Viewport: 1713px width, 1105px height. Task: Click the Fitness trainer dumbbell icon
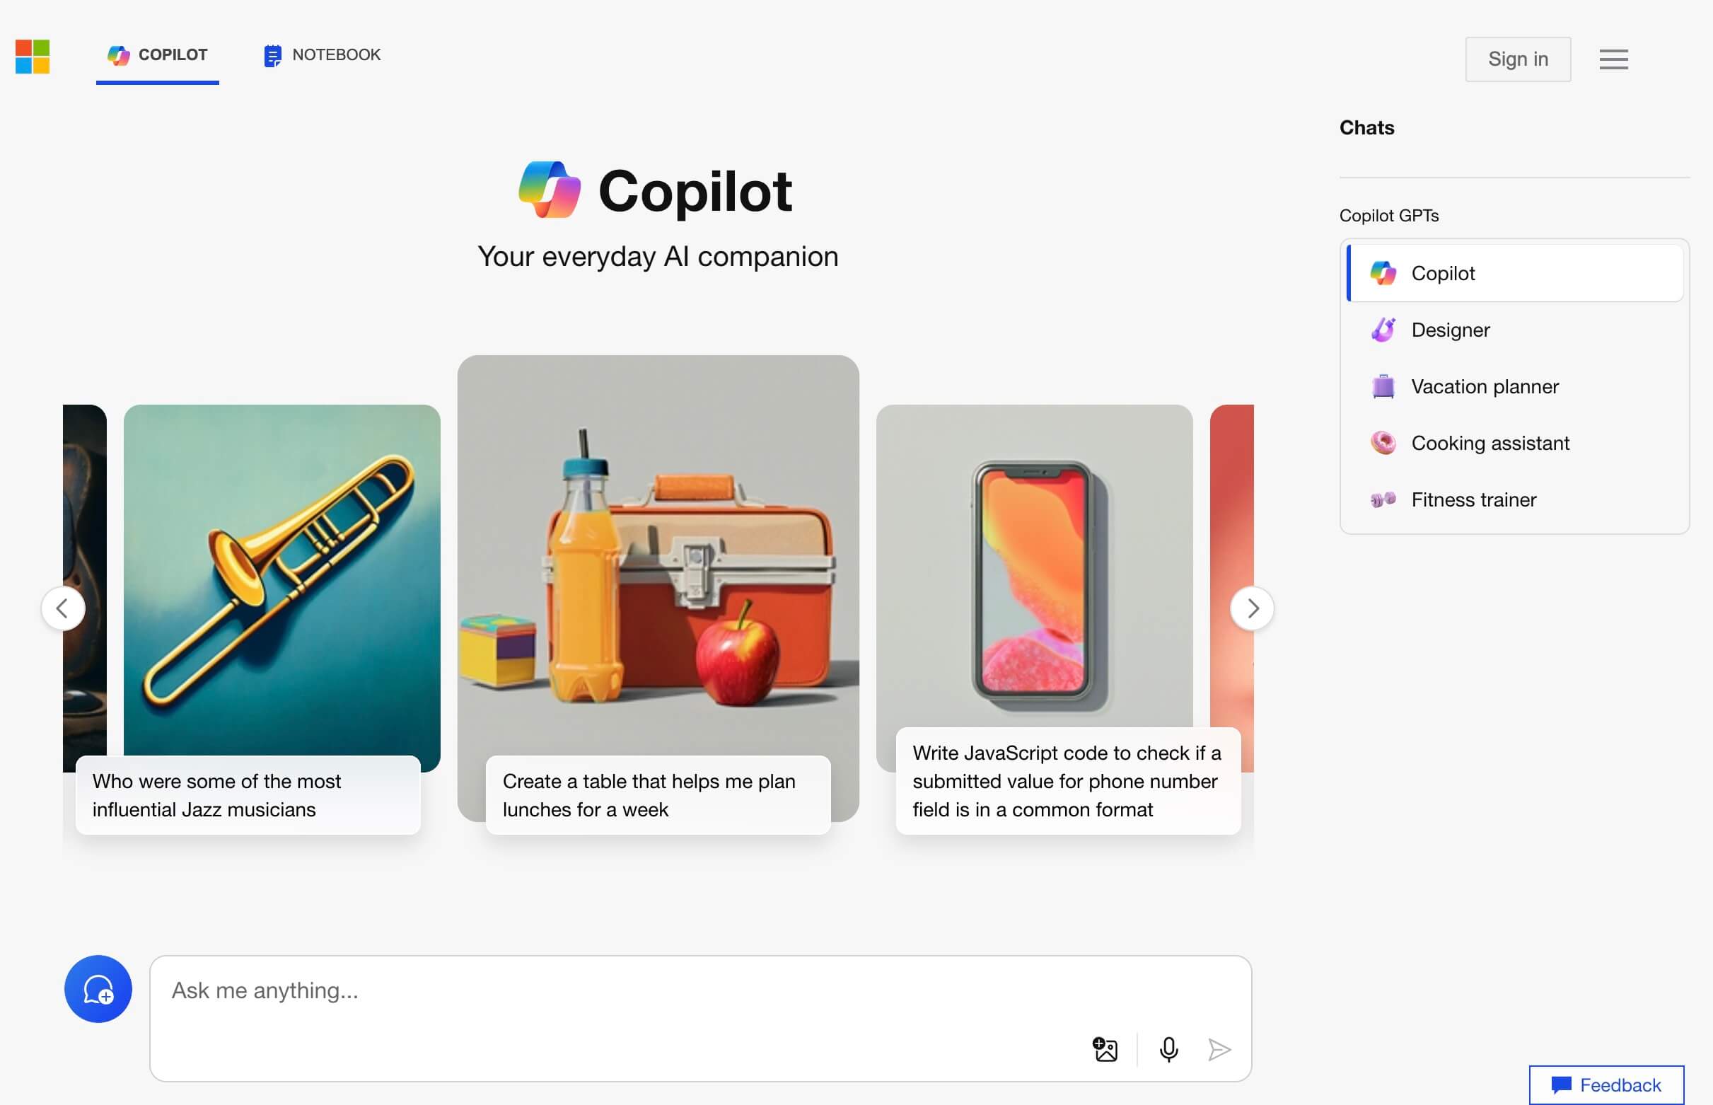pyautogui.click(x=1383, y=499)
